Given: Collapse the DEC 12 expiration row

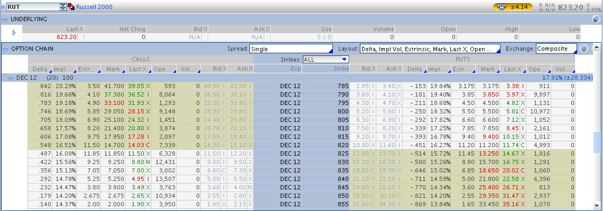Looking at the screenshot, I should (11, 78).
